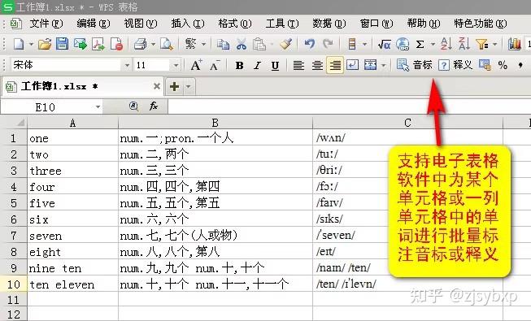Expand the 繁 conversion dropdown arrow
Screen dimensions: 531x321
tap(203, 45)
